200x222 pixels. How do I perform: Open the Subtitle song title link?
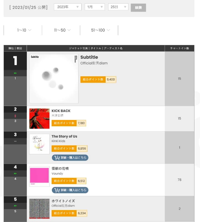[89, 57]
